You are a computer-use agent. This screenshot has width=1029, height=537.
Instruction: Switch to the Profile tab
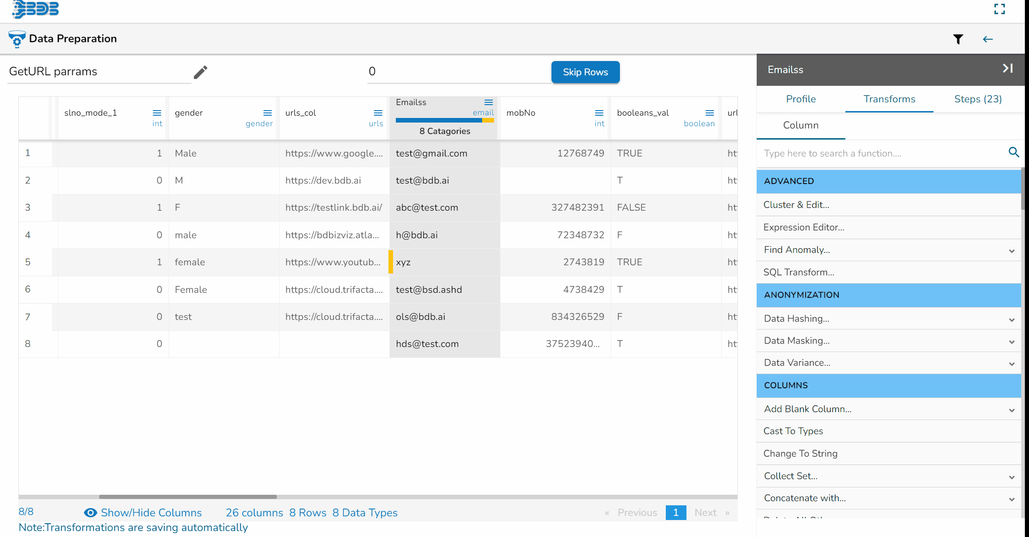(800, 99)
